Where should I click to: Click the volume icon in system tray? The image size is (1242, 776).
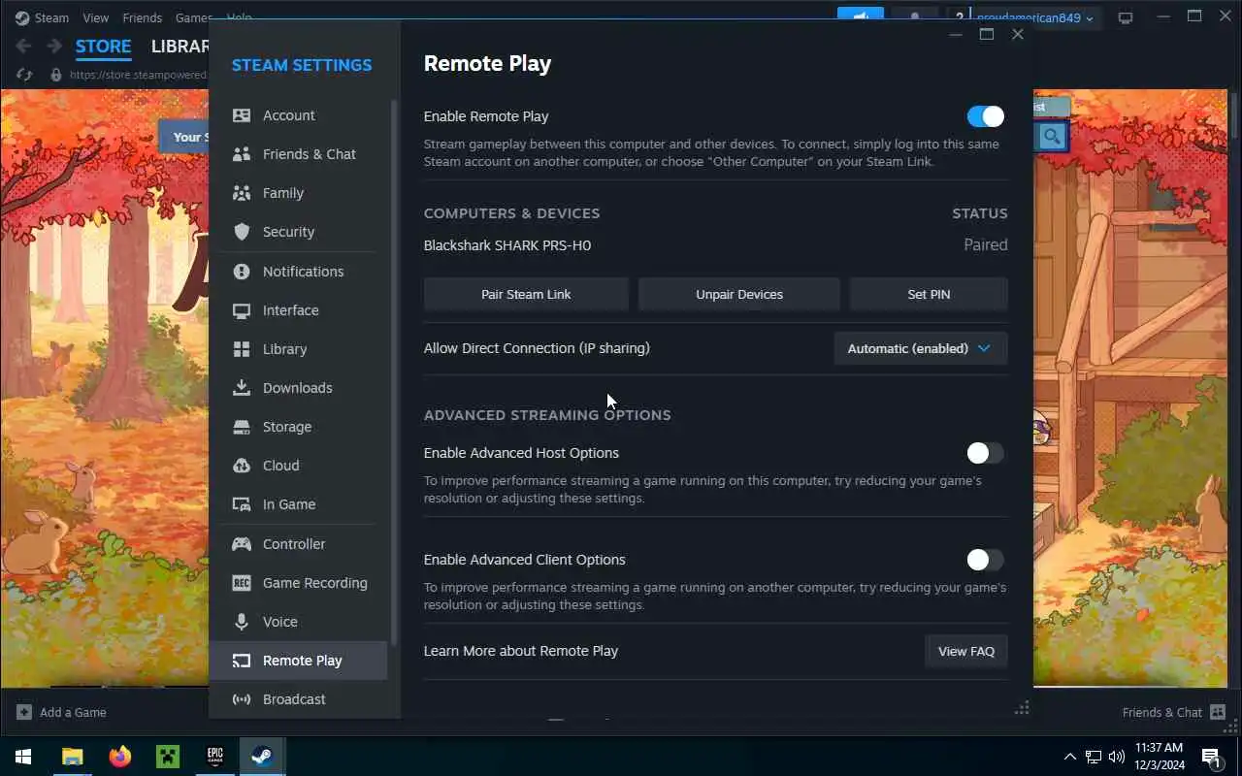[x=1116, y=757]
